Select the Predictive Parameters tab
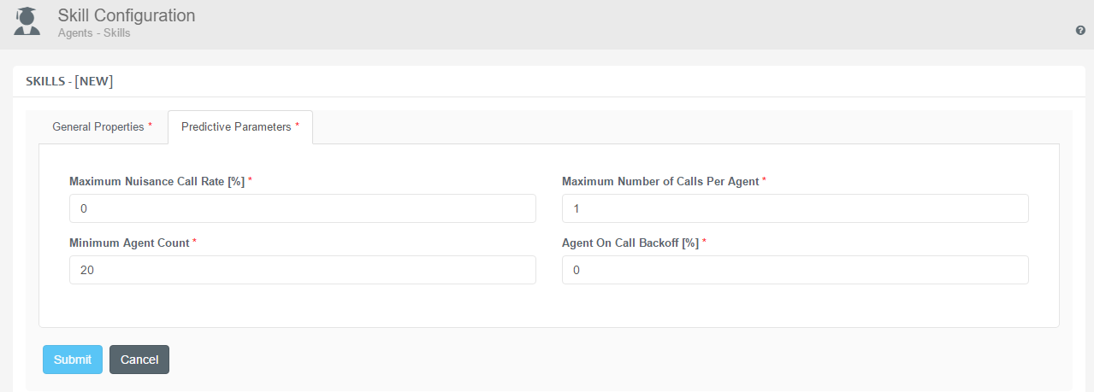The image size is (1094, 392). (240, 126)
